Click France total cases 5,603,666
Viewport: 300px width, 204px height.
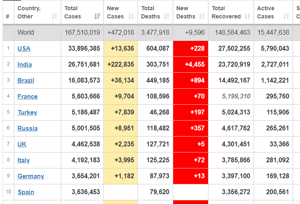click(86, 96)
